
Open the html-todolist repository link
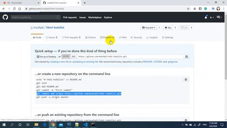55,27
